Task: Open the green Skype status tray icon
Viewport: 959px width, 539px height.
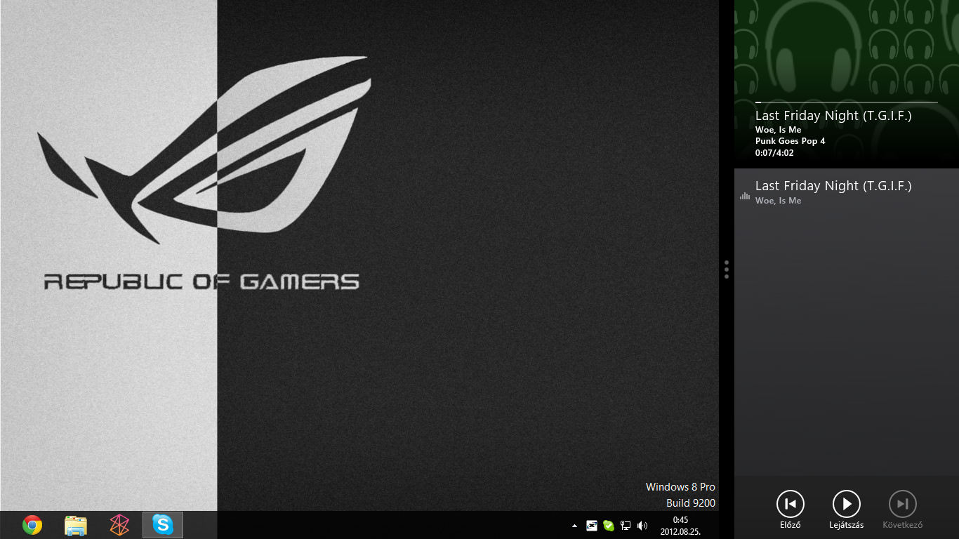Action: [609, 525]
